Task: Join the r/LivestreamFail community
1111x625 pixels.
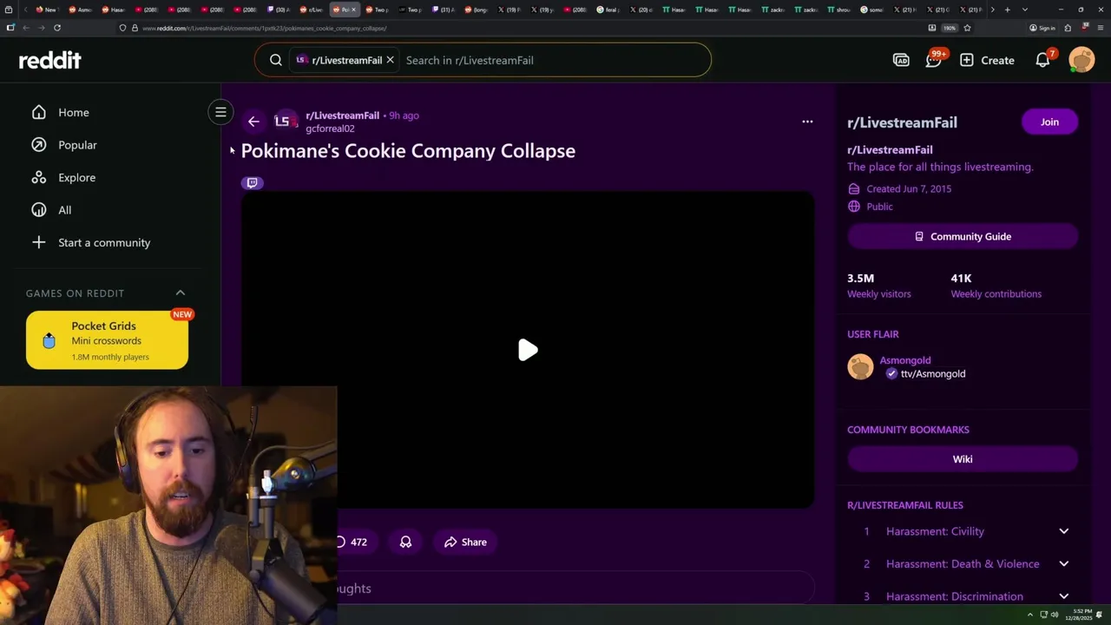Action: pos(1049,122)
